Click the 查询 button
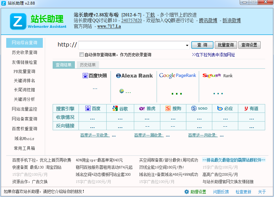 pyautogui.click(x=202, y=45)
